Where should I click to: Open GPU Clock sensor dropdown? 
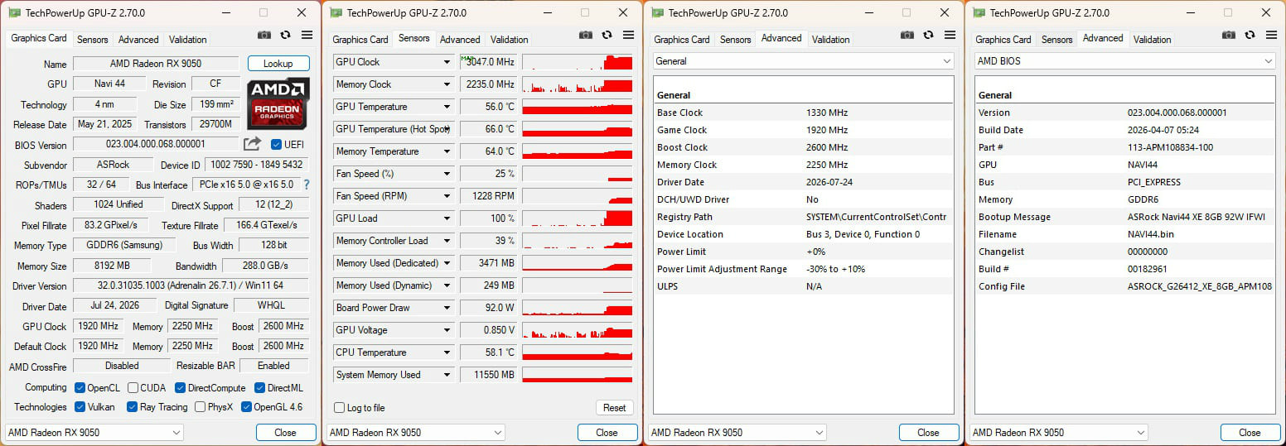(447, 62)
